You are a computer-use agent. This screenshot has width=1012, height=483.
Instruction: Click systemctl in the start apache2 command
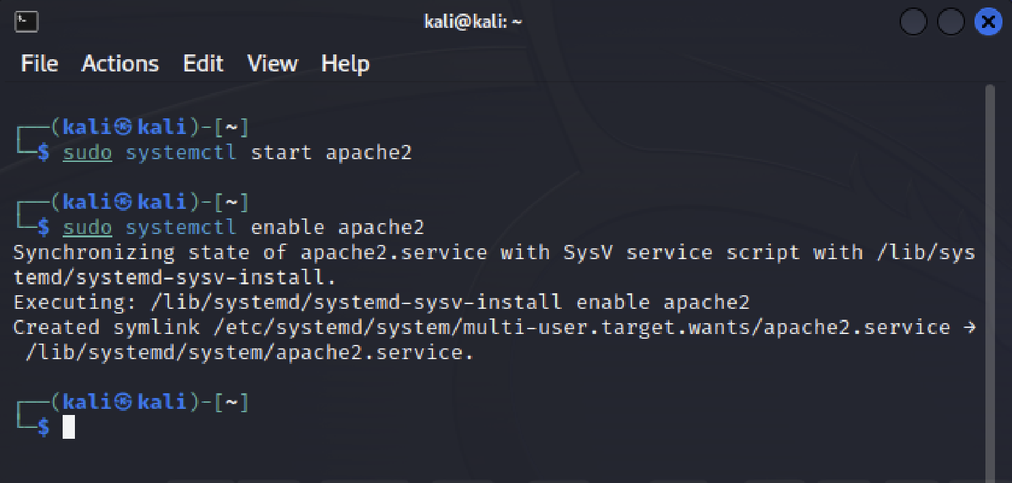point(181,152)
